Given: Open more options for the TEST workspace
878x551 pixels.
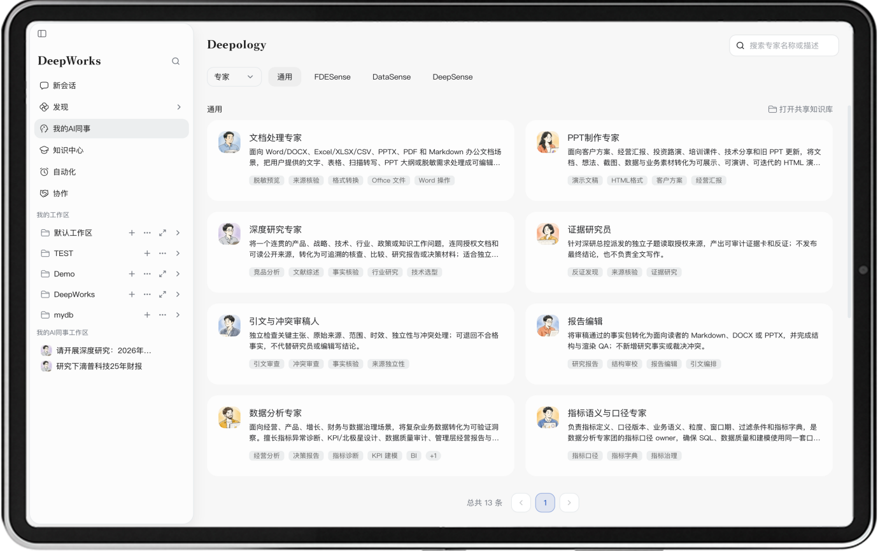Looking at the screenshot, I should click(x=162, y=254).
